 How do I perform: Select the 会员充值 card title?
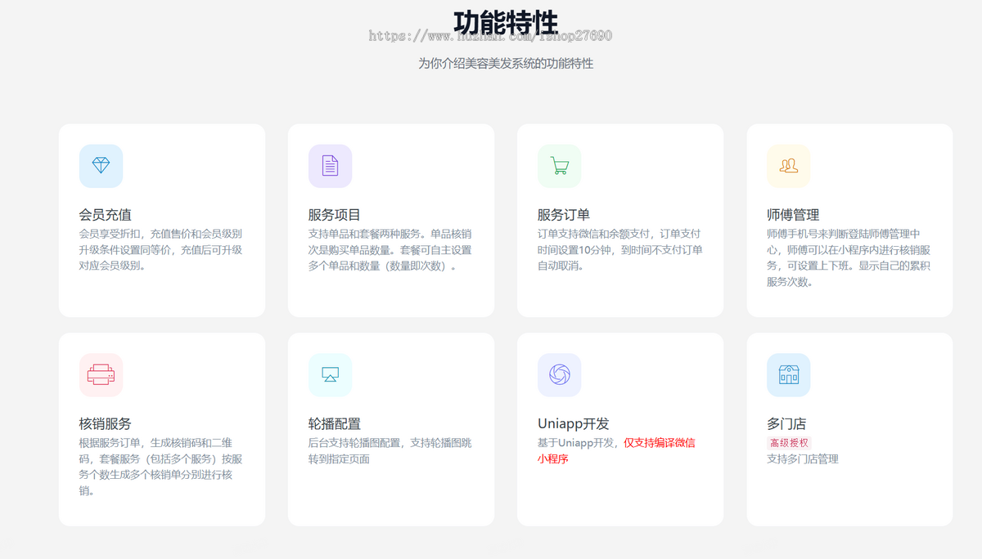point(106,215)
